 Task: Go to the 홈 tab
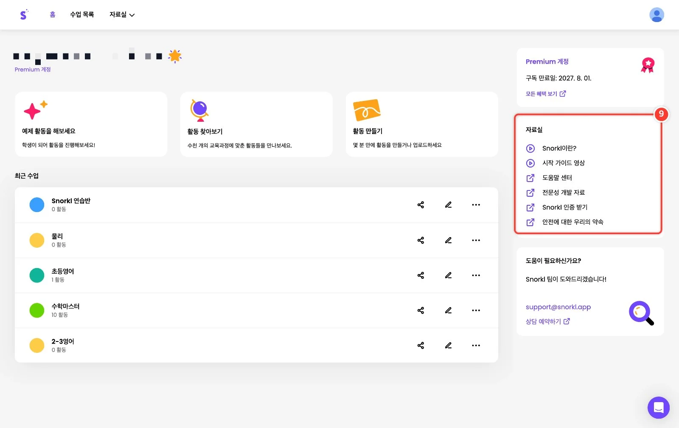53,14
